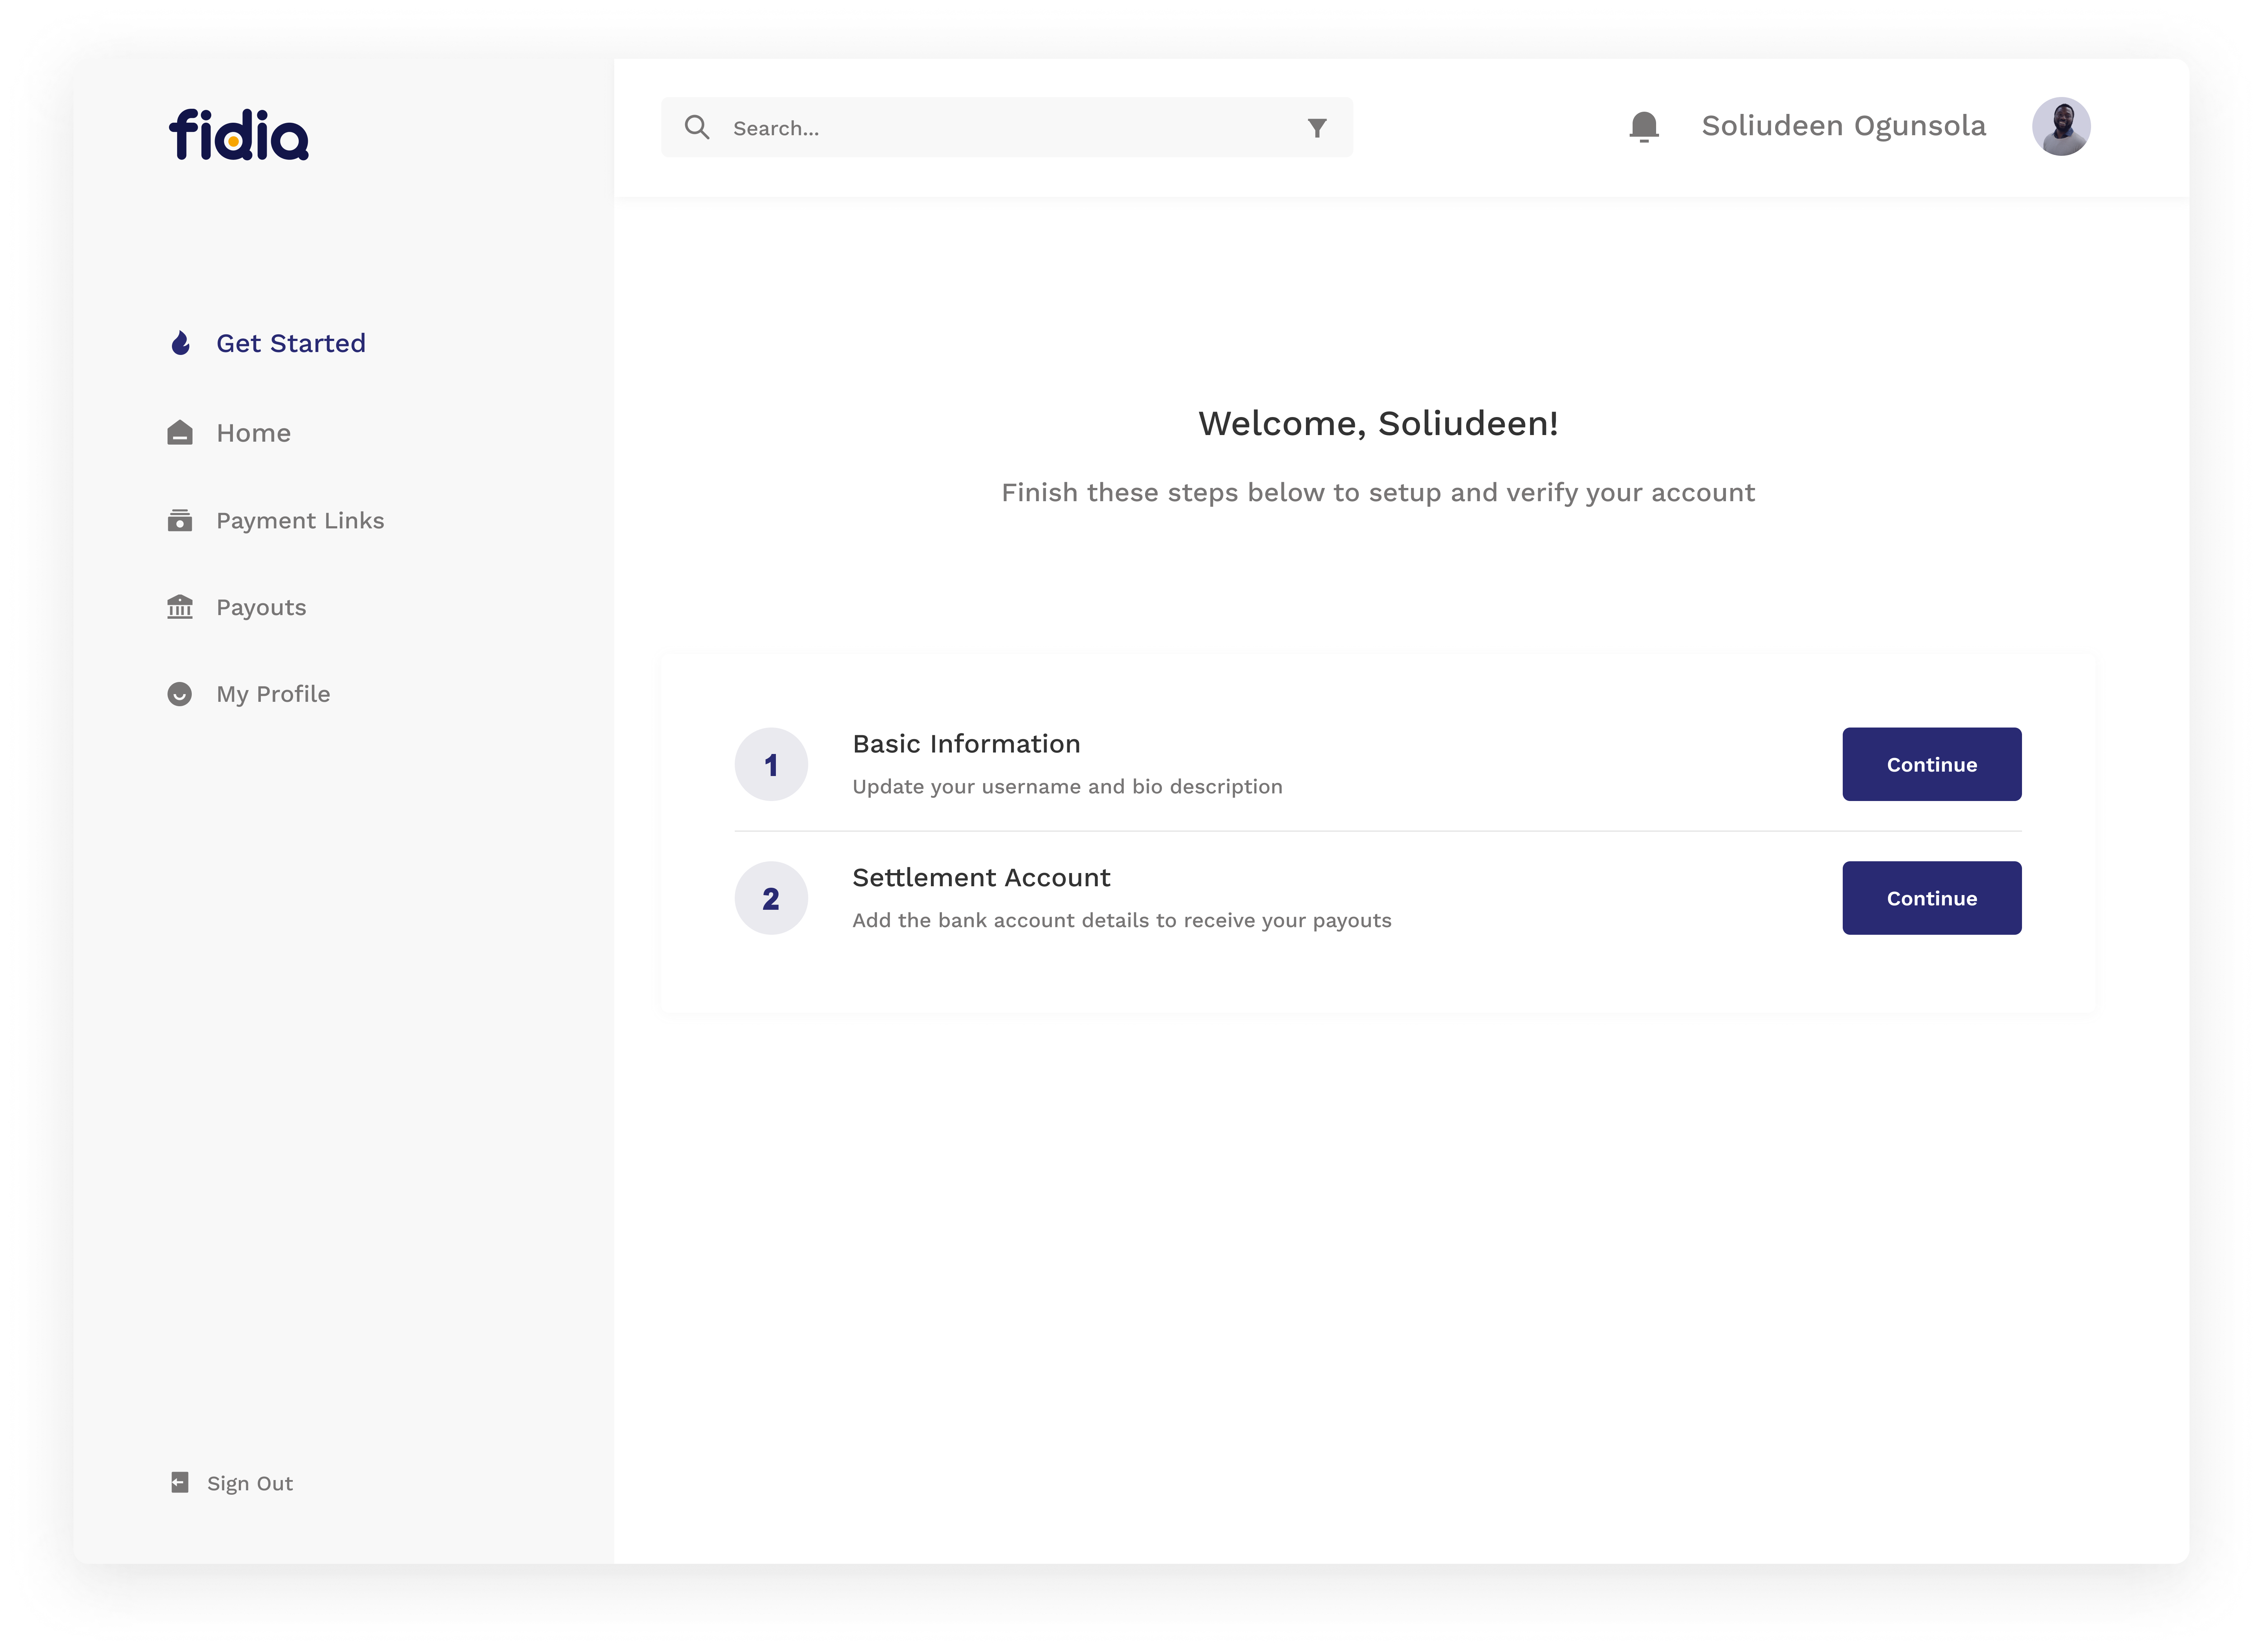
Task: Click the user avatar photo
Action: point(2061,126)
